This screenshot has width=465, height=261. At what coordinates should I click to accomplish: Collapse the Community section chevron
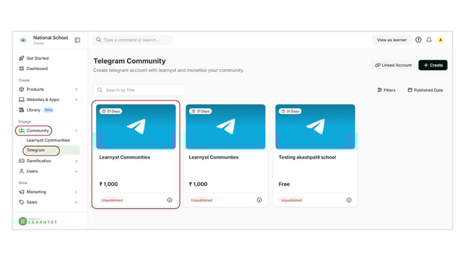[77, 130]
